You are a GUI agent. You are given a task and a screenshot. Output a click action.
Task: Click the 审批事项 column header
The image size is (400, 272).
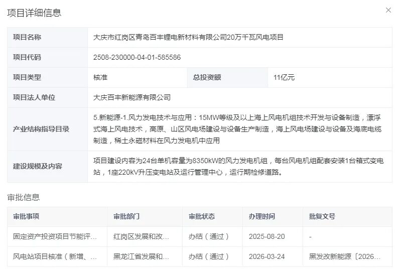pyautogui.click(x=26, y=216)
